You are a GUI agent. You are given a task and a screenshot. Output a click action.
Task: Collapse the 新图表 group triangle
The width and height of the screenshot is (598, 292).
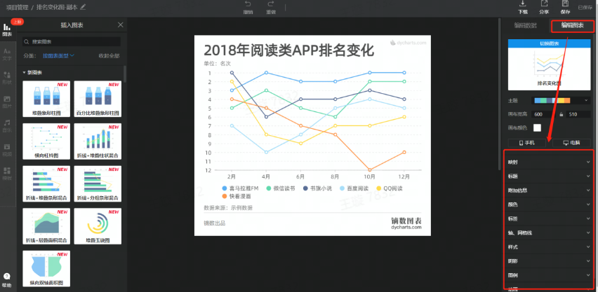pyautogui.click(x=24, y=72)
